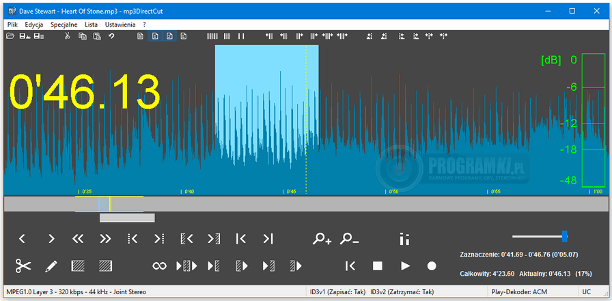
Task: Step forward with the single right chevron
Action: tap(51, 239)
